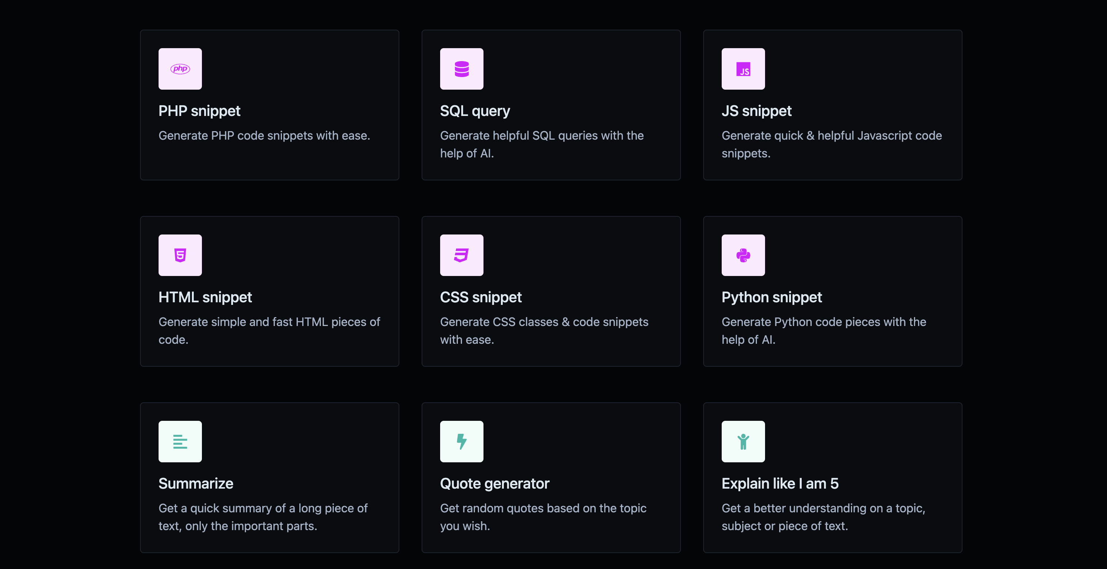The image size is (1107, 569).
Task: Click the 'Generate PHP code snippets with ease' description
Action: coord(264,136)
